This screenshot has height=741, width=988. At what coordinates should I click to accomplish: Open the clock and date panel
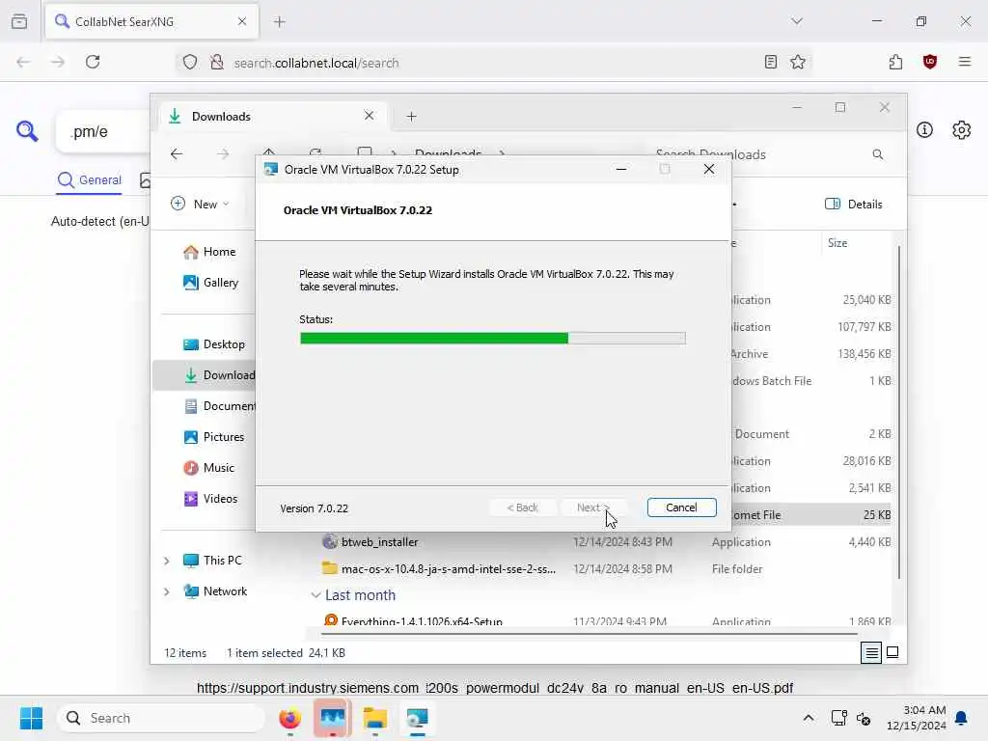tap(916, 718)
